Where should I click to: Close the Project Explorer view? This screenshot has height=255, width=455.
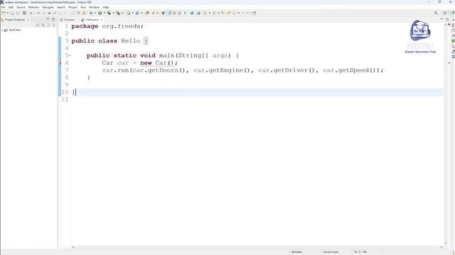28,20
